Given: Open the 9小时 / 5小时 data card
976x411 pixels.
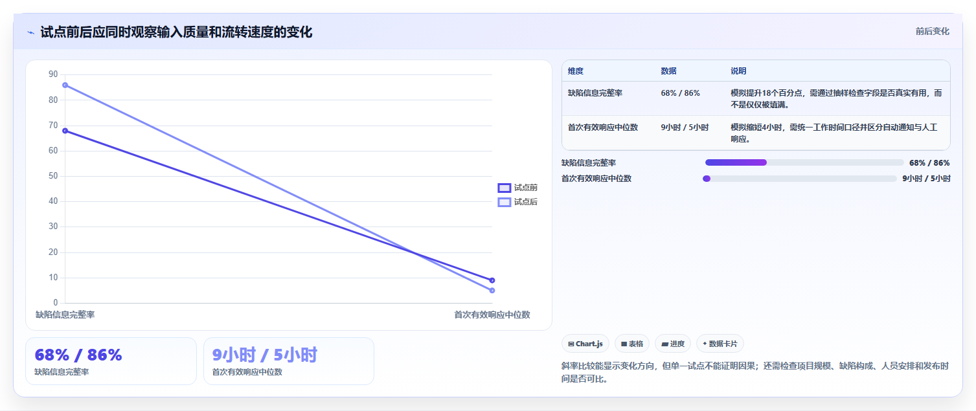Looking at the screenshot, I should (289, 361).
